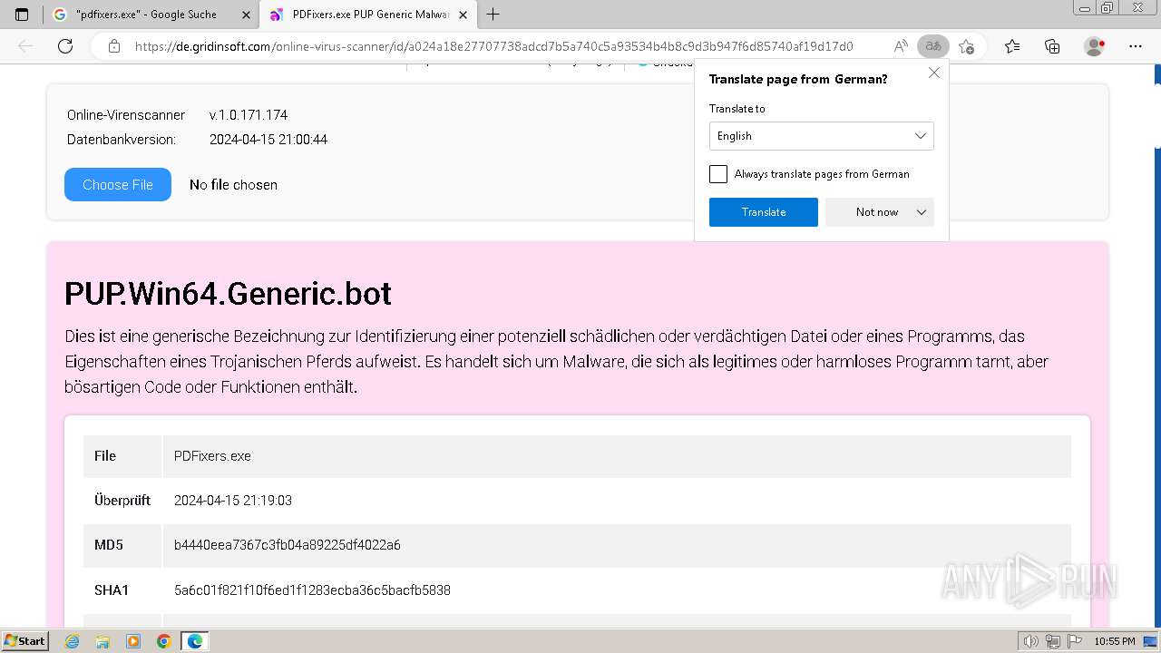Screen dimensions: 1161x653
Task: Open the browser profile avatar
Action: coord(1095,46)
